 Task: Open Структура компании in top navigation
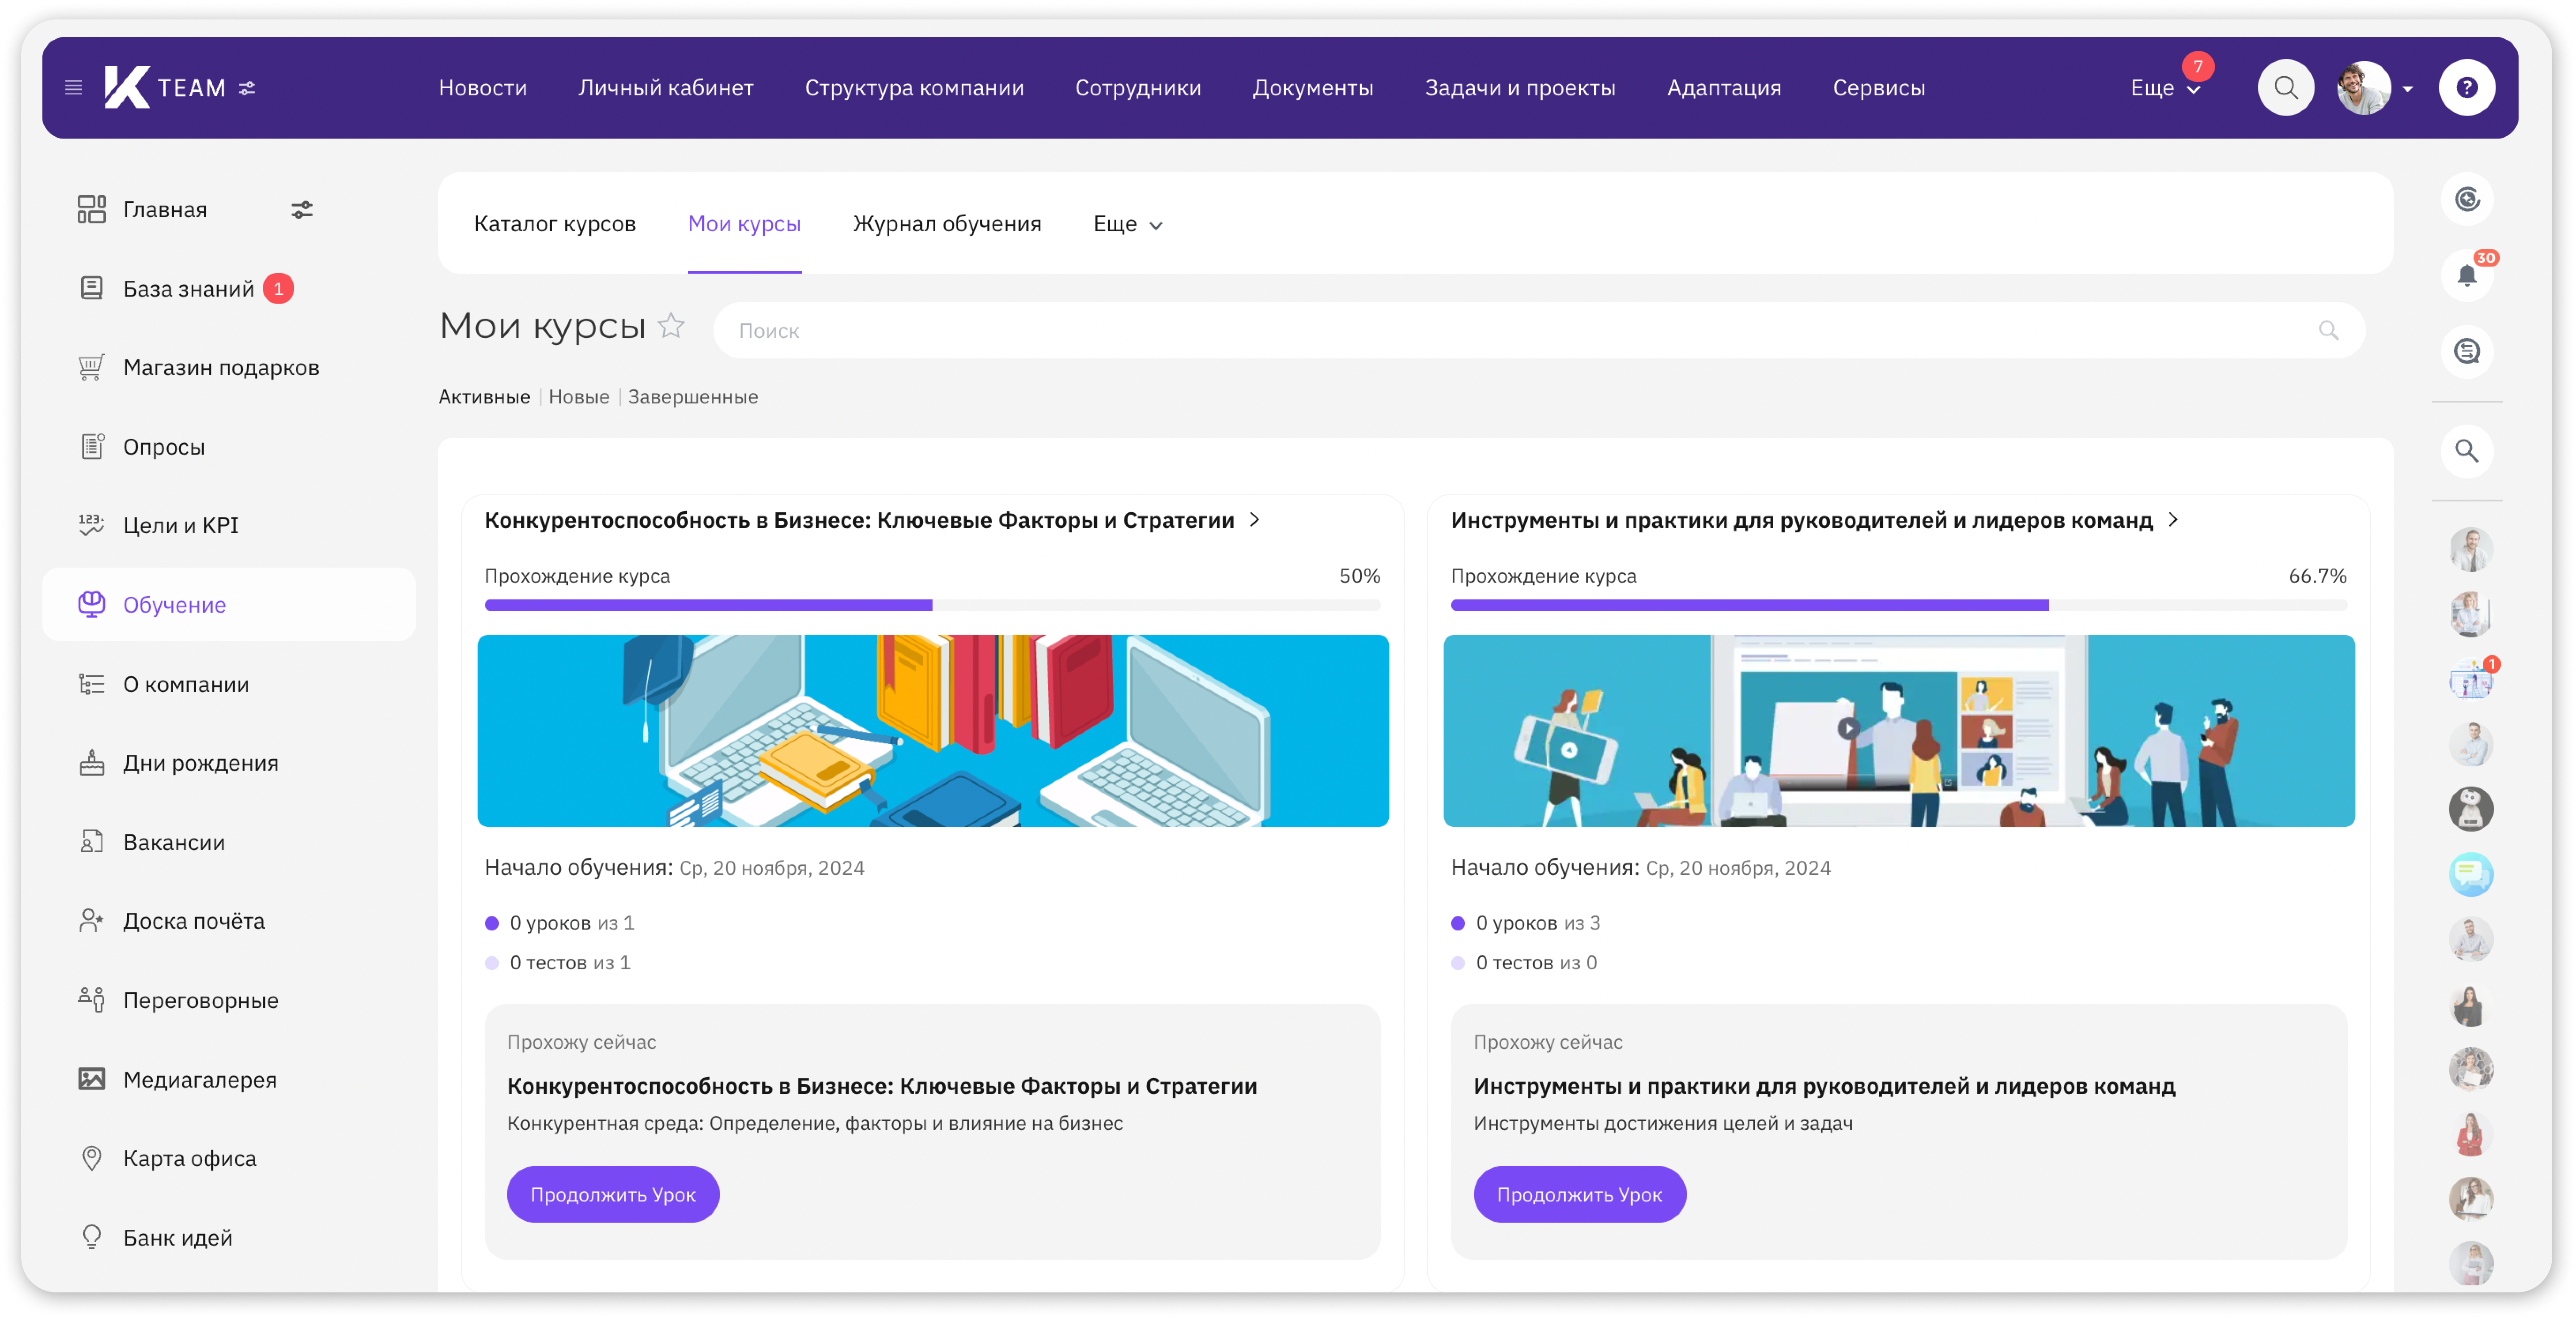point(914,88)
